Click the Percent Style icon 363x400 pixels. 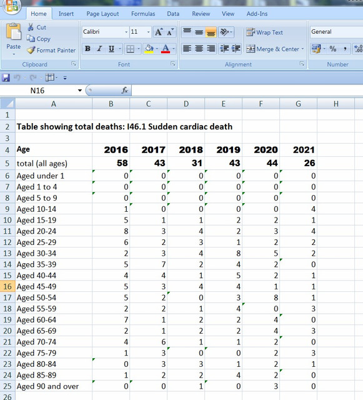point(332,49)
